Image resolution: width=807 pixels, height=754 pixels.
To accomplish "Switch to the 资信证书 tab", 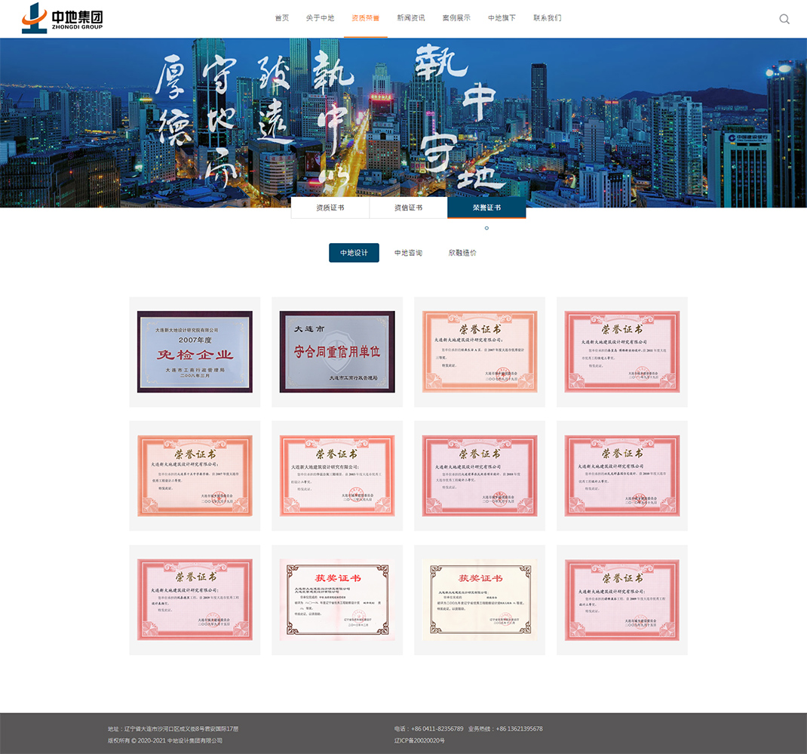I will click(x=408, y=208).
